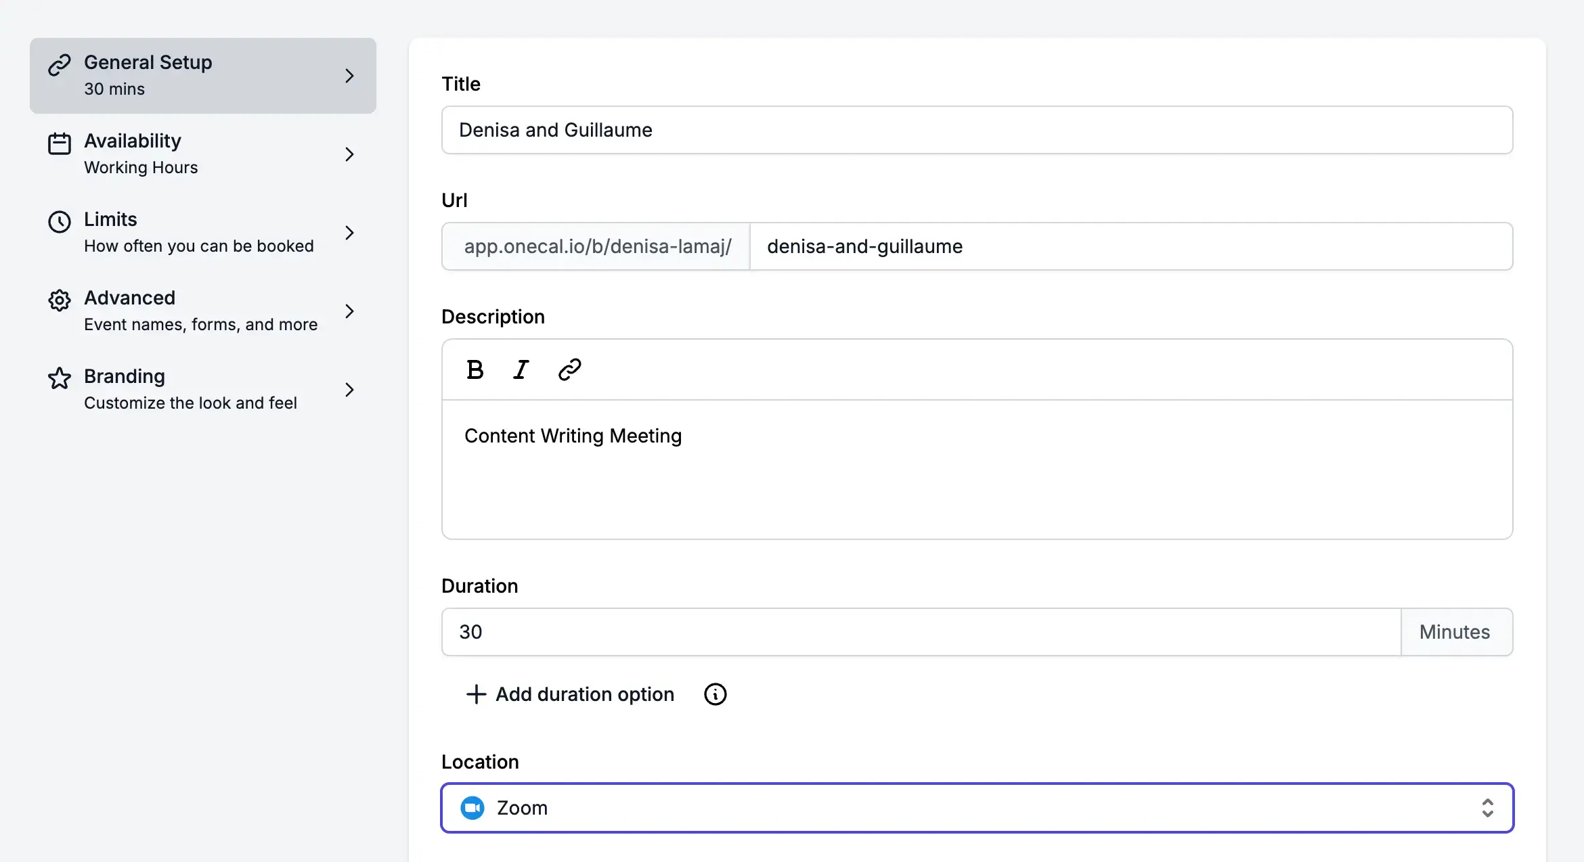Open the Branding menu

point(203,388)
